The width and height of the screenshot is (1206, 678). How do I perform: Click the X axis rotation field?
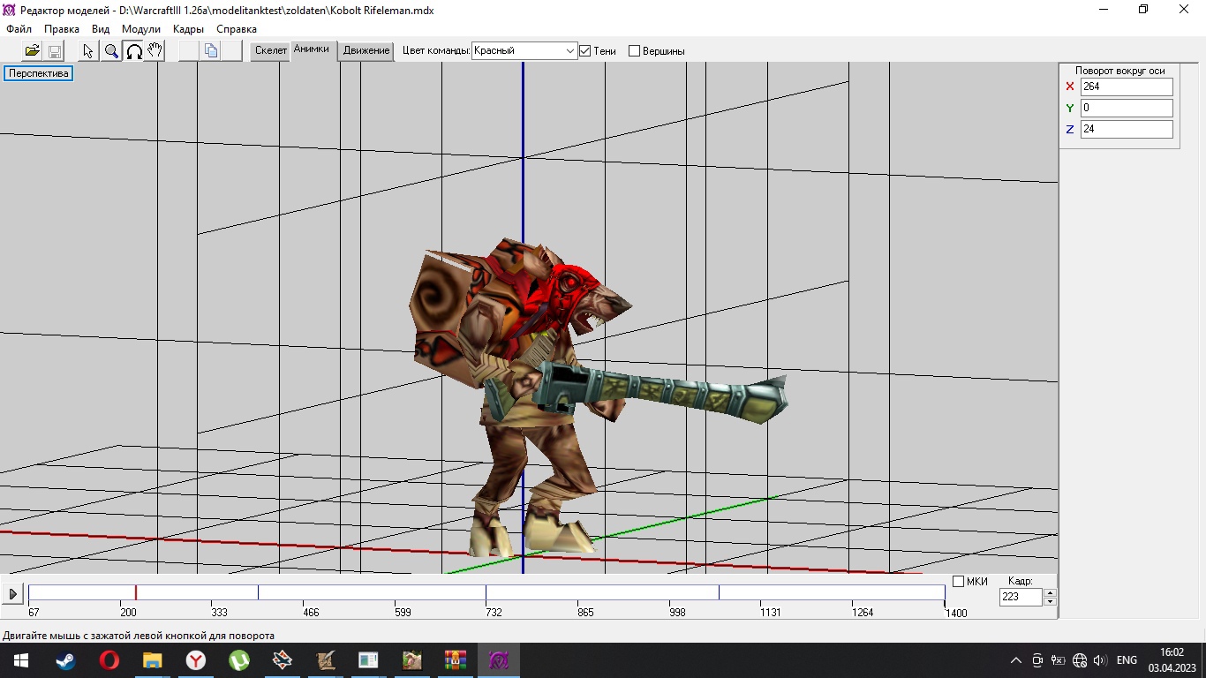point(1126,87)
